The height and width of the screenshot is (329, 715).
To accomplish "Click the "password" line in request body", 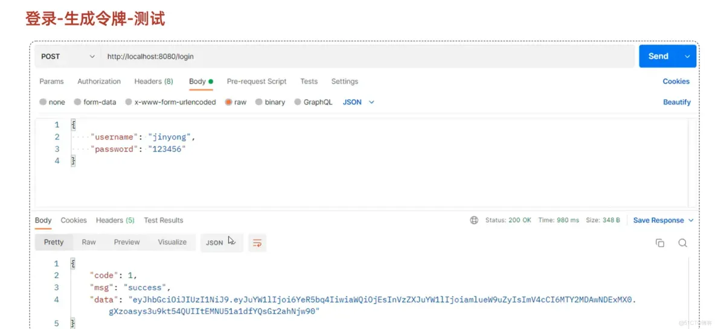I will 138,149.
